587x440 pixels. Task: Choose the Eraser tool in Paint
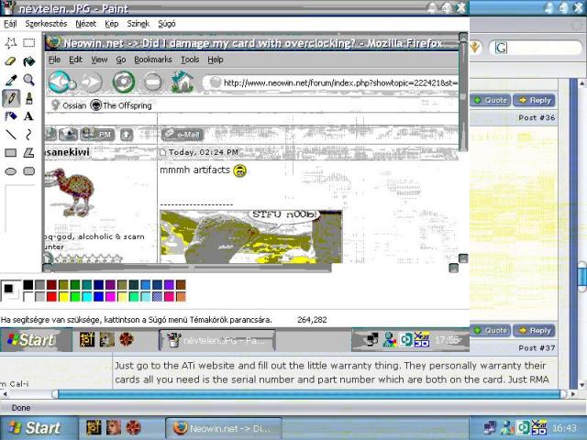11,61
